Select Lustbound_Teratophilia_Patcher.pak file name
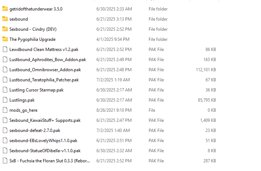Viewport: 261px width, 171px height. [x=44, y=80]
